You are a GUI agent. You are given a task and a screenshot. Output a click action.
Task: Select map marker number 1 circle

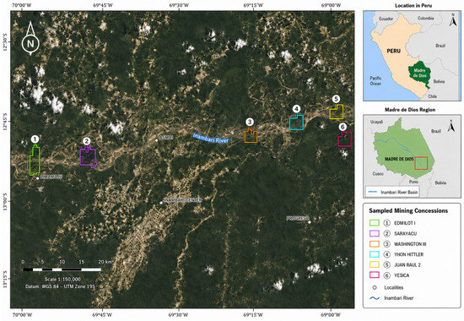click(x=35, y=139)
